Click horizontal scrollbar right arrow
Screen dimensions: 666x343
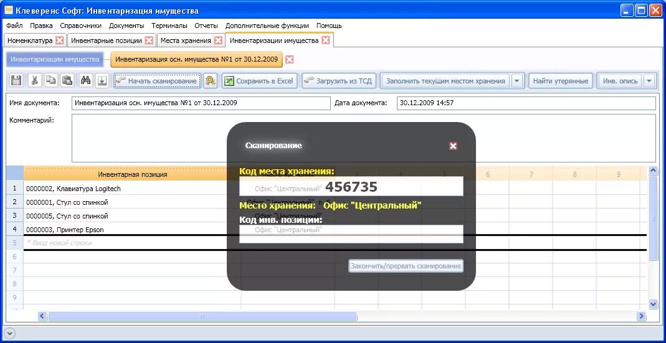point(642,316)
